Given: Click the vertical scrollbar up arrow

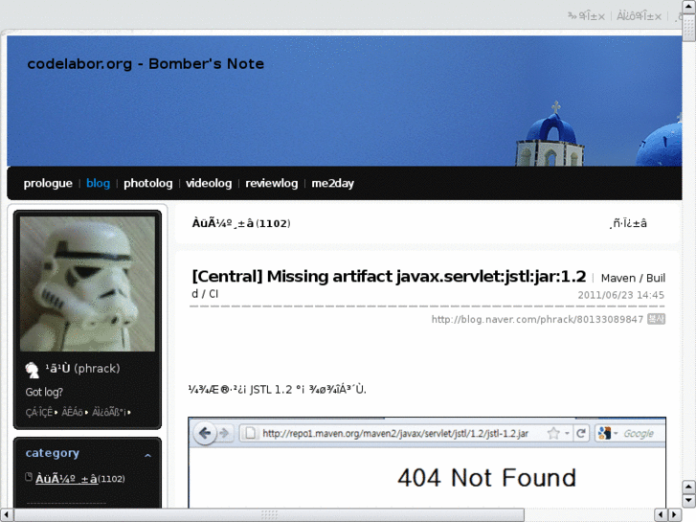Looking at the screenshot, I should (688, 6).
